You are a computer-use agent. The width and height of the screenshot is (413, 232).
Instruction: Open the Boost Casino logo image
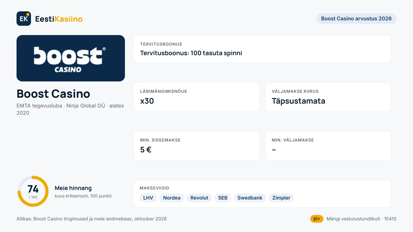click(x=71, y=58)
